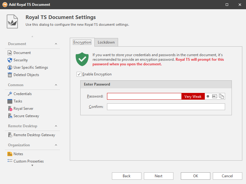This screenshot has height=184, width=246.
Task: Select the Tasks label
Action: 18,101
